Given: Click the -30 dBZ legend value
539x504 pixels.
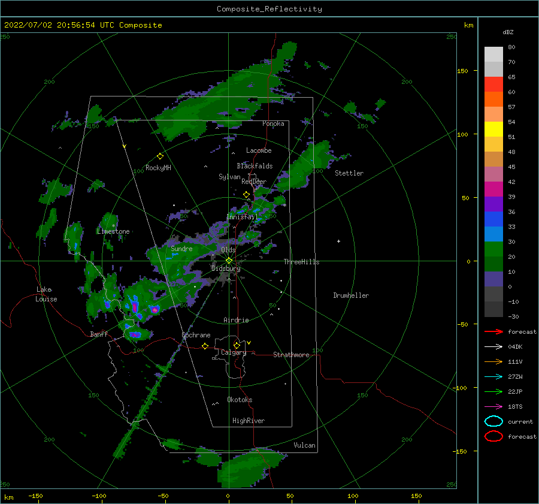Looking at the screenshot, I should [x=513, y=316].
